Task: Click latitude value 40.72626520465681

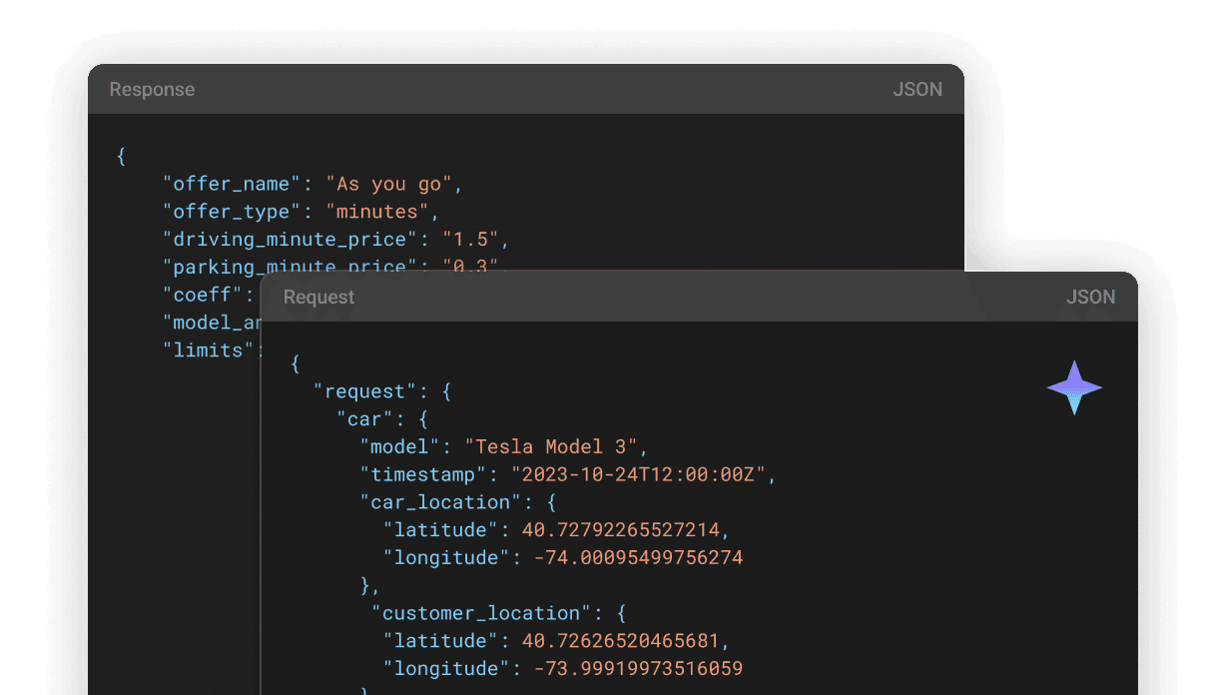Action: click(x=619, y=641)
